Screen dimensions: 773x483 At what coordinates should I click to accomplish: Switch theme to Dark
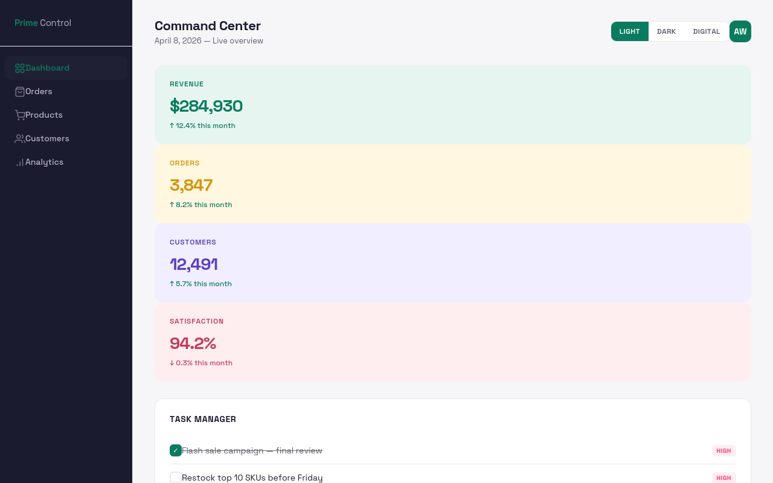tap(666, 31)
